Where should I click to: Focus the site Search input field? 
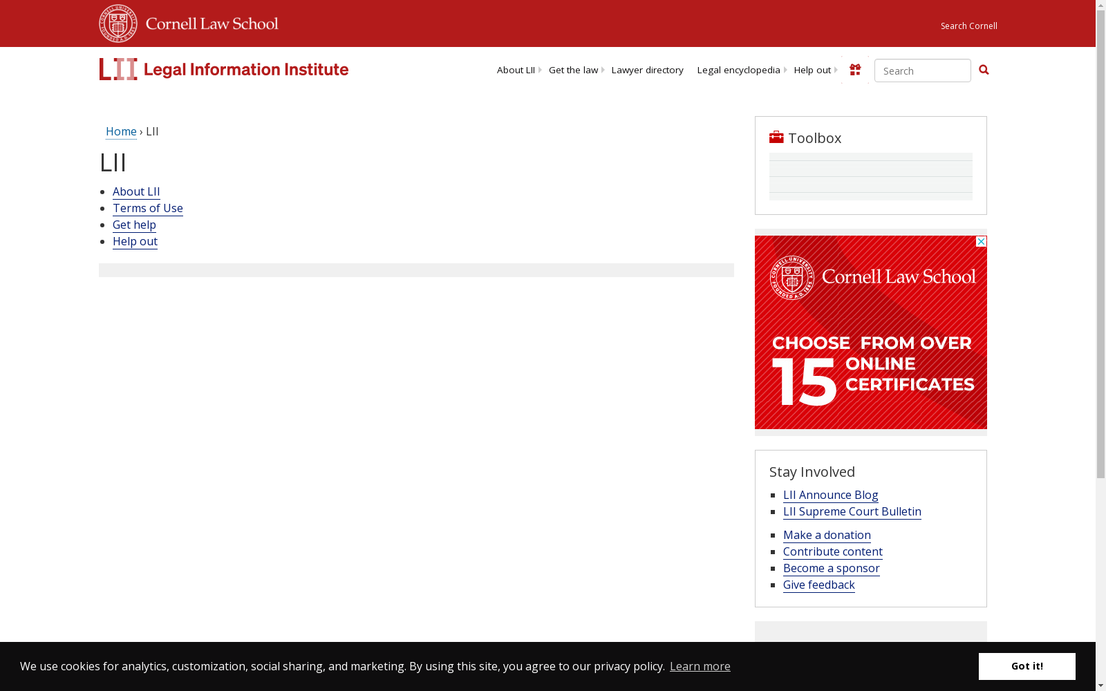click(x=922, y=70)
